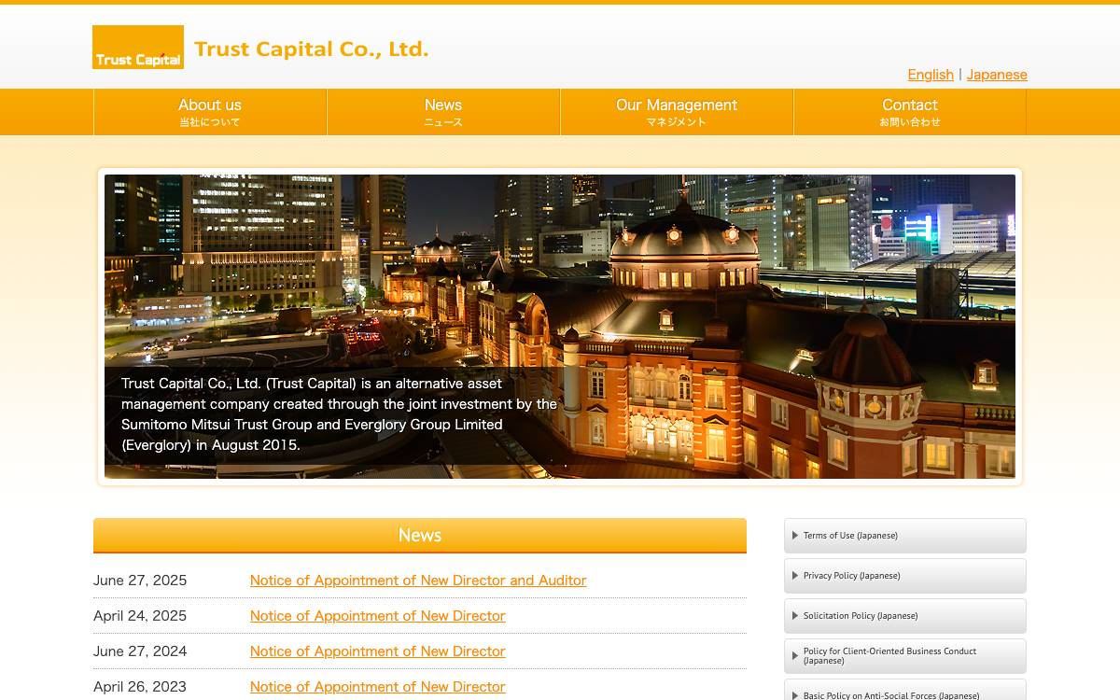Open the Our Management menu
The image size is (1120, 700).
[x=677, y=112]
